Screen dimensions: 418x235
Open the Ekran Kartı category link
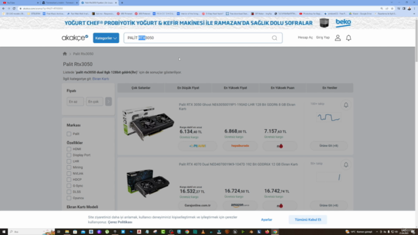point(101,79)
